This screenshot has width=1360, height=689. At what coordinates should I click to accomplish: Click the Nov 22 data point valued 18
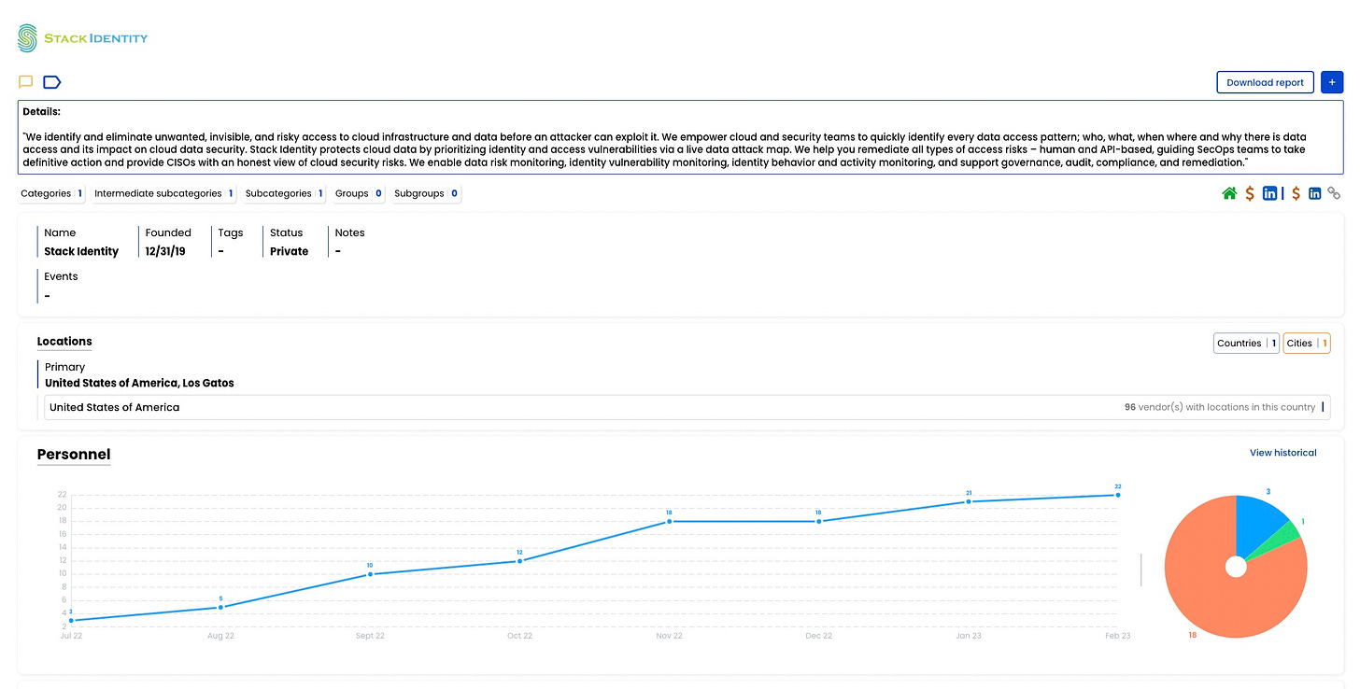click(669, 521)
